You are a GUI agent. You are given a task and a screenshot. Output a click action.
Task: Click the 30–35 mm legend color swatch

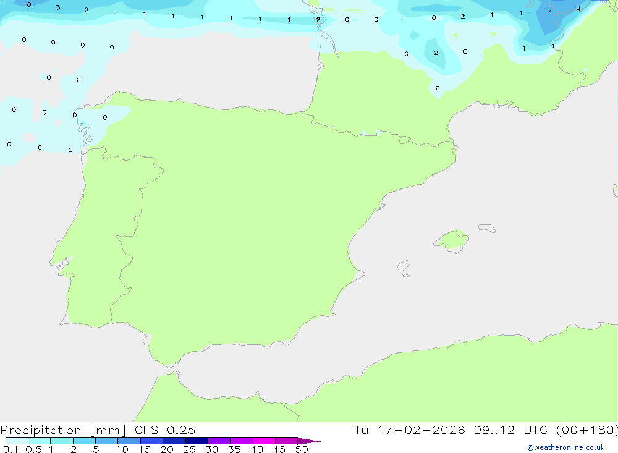pyautogui.click(x=219, y=441)
